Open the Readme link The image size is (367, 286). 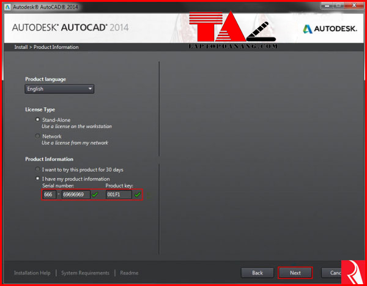(129, 273)
